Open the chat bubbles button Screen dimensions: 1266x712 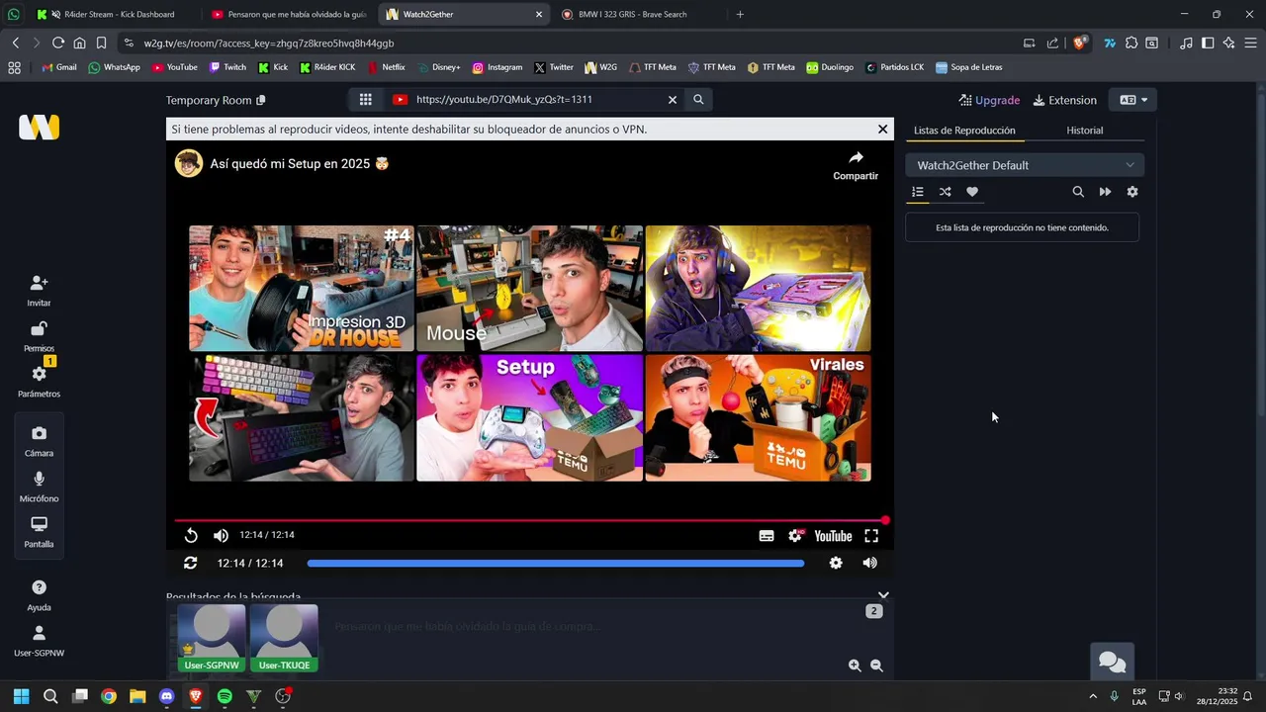click(1112, 662)
